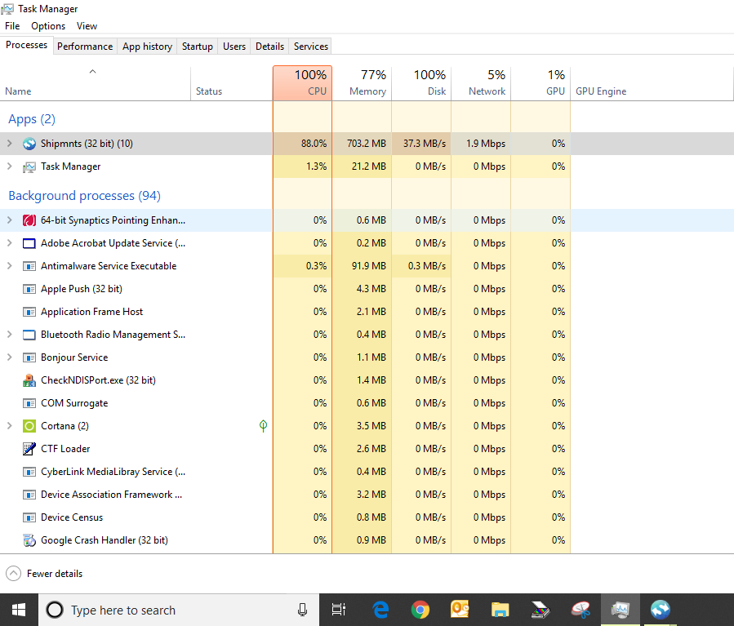
Task: Click the Bluetooth Radio Management icon
Action: (x=29, y=335)
